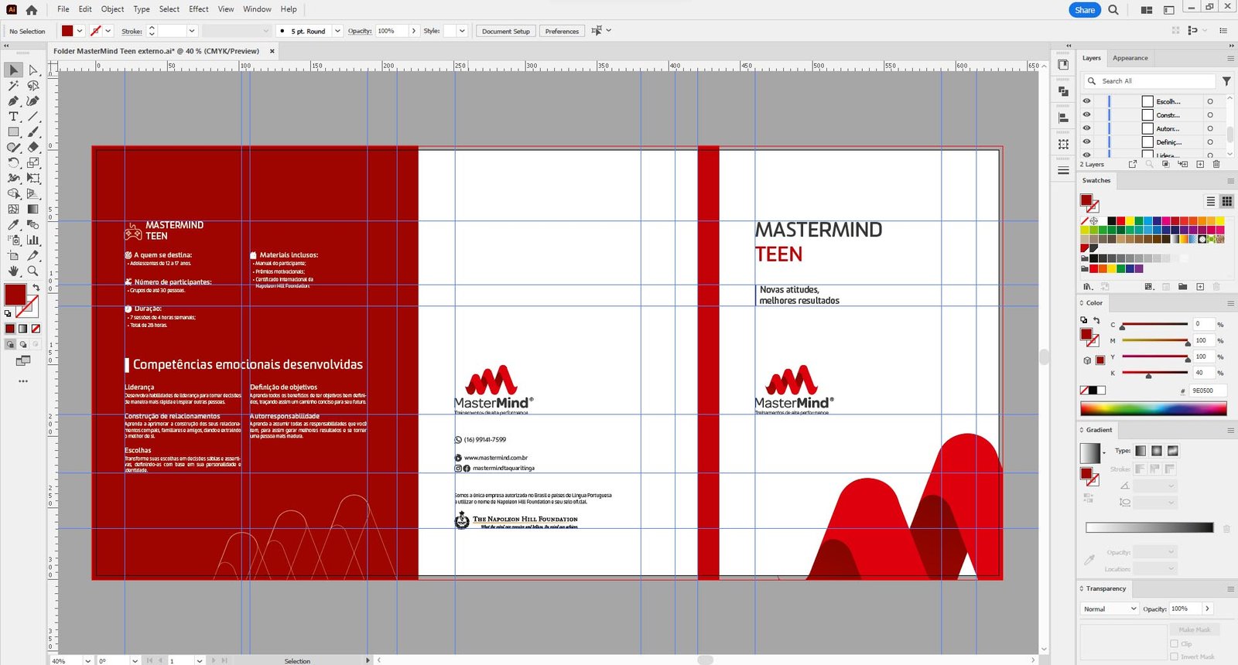Image resolution: width=1238 pixels, height=665 pixels.
Task: Expand the control bar Opacity arrow
Action: (x=414, y=31)
